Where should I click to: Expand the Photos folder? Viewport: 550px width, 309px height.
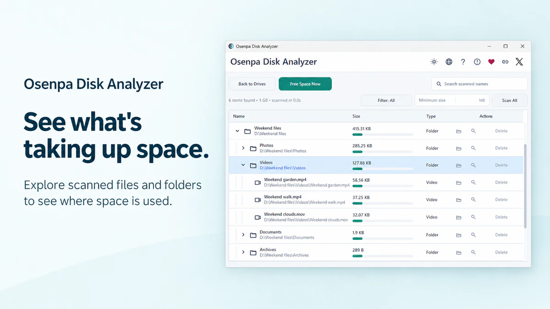click(x=243, y=148)
